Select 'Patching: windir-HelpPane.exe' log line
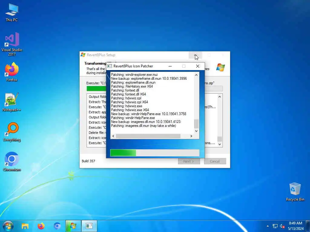The height and width of the screenshot is (232, 310). point(133,118)
